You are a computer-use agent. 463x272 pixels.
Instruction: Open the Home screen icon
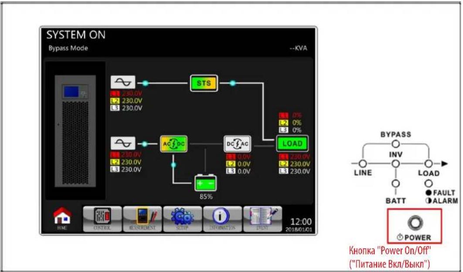pyautogui.click(x=62, y=218)
